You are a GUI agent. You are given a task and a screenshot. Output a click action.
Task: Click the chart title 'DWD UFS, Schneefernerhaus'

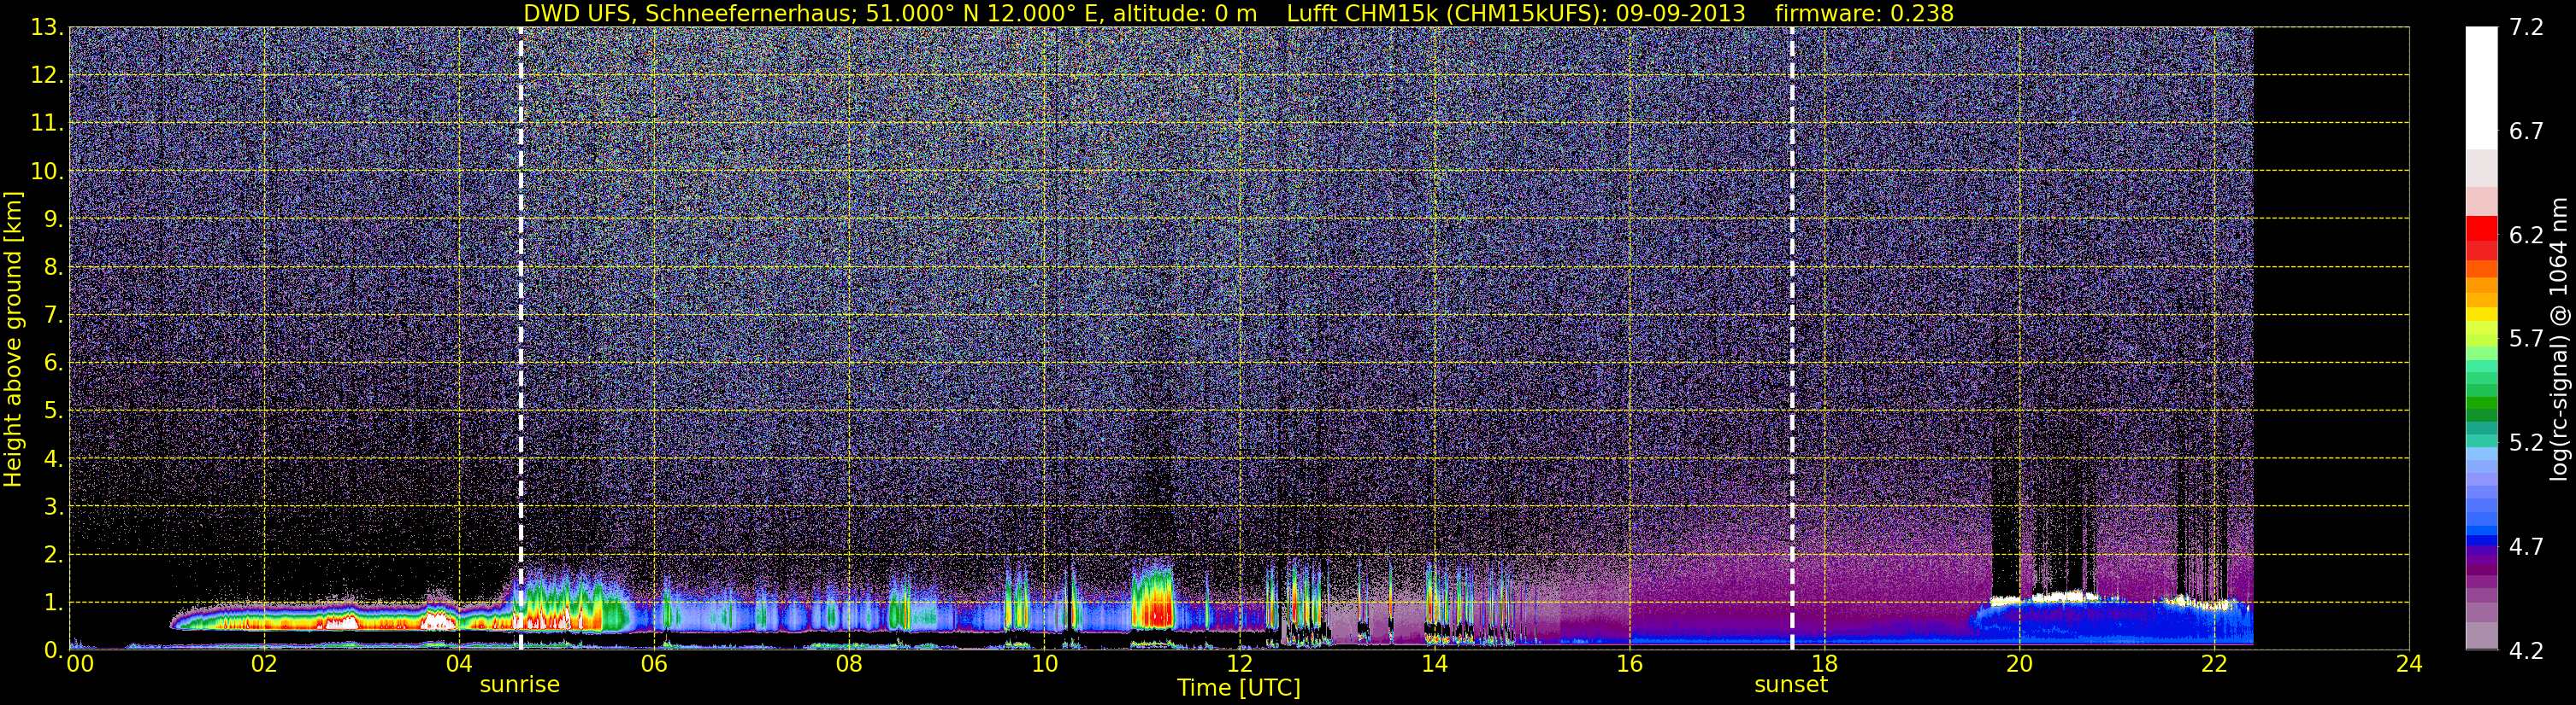[x=689, y=13]
